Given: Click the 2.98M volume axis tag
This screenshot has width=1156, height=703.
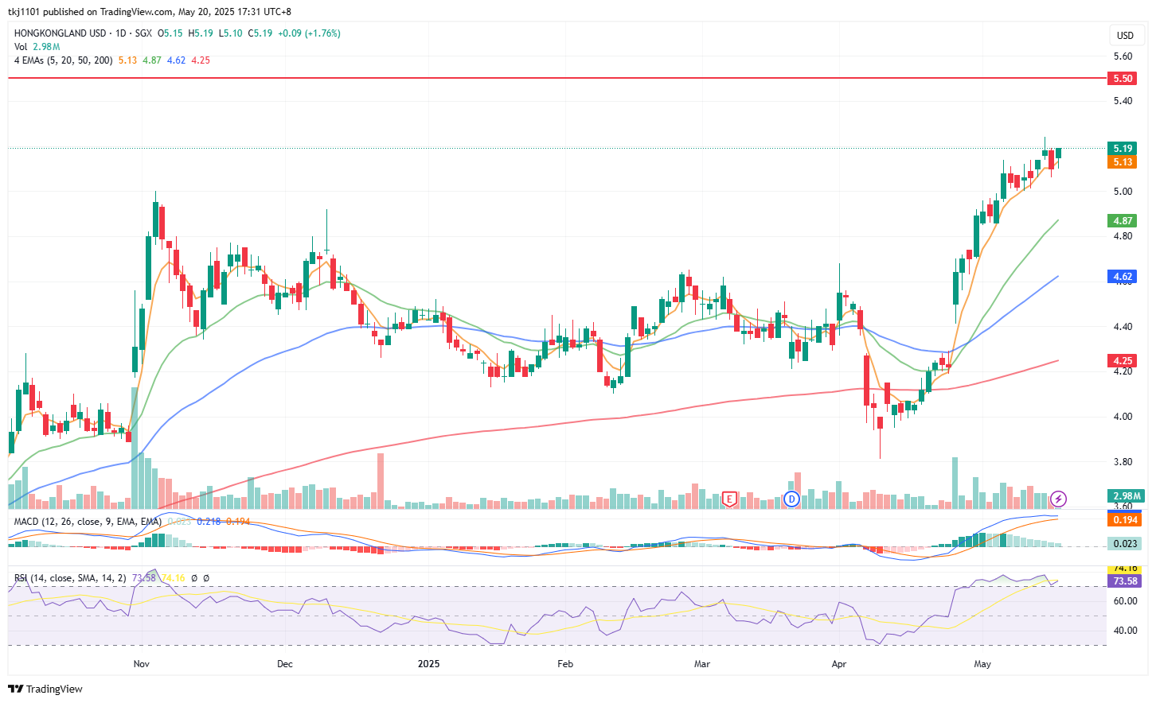Looking at the screenshot, I should pyautogui.click(x=1127, y=496).
